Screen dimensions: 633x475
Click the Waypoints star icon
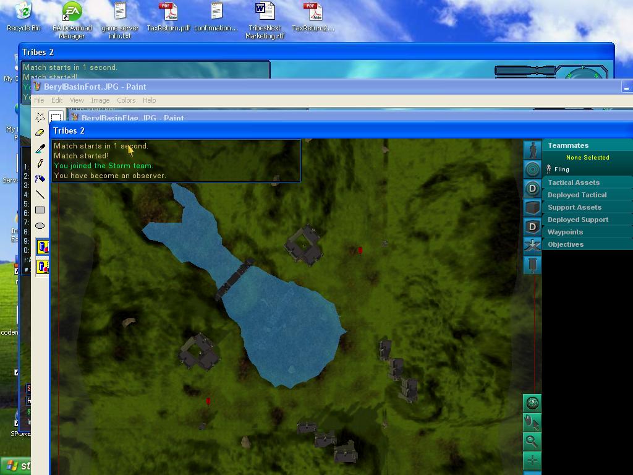(x=532, y=246)
